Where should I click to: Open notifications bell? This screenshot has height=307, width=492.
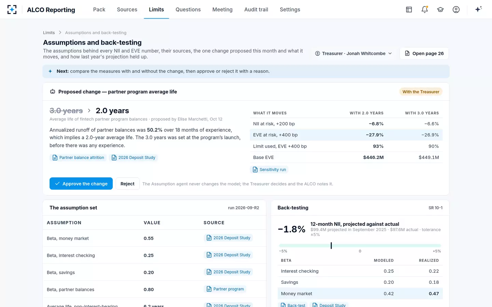tap(425, 10)
